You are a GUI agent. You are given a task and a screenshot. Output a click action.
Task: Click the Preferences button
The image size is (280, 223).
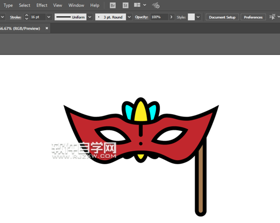coord(253,17)
